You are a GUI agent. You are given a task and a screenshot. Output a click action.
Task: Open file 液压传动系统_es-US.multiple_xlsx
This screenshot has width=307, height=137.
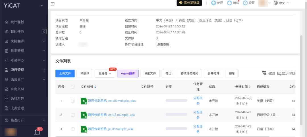click(x=112, y=115)
